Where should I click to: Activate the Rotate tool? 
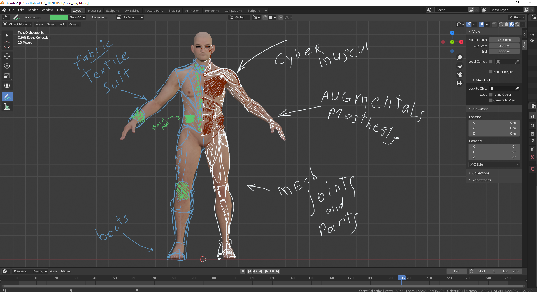tap(7, 66)
